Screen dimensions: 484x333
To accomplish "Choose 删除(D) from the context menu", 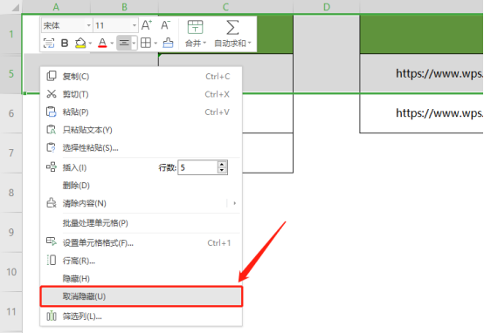I will tap(141, 186).
